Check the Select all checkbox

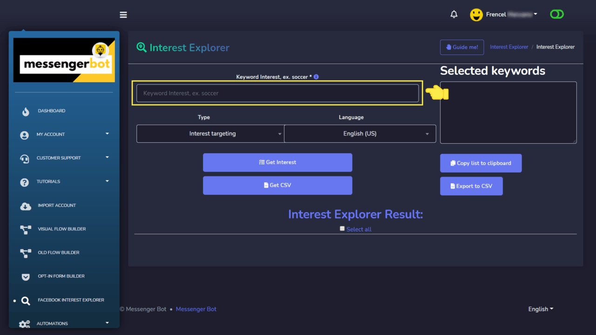coord(342,228)
